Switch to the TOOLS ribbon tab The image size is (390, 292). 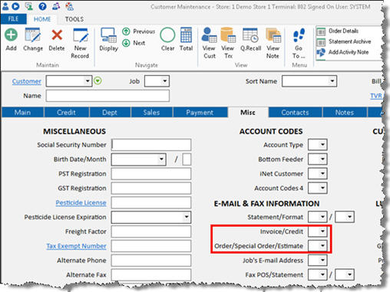click(x=74, y=19)
